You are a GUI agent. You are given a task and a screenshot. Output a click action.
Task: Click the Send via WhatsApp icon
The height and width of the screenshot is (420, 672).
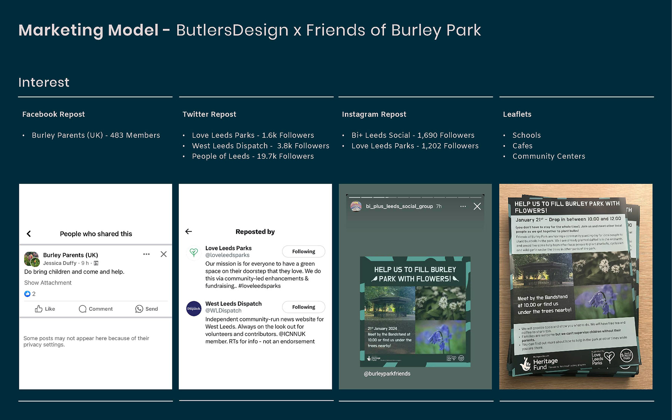[139, 309]
